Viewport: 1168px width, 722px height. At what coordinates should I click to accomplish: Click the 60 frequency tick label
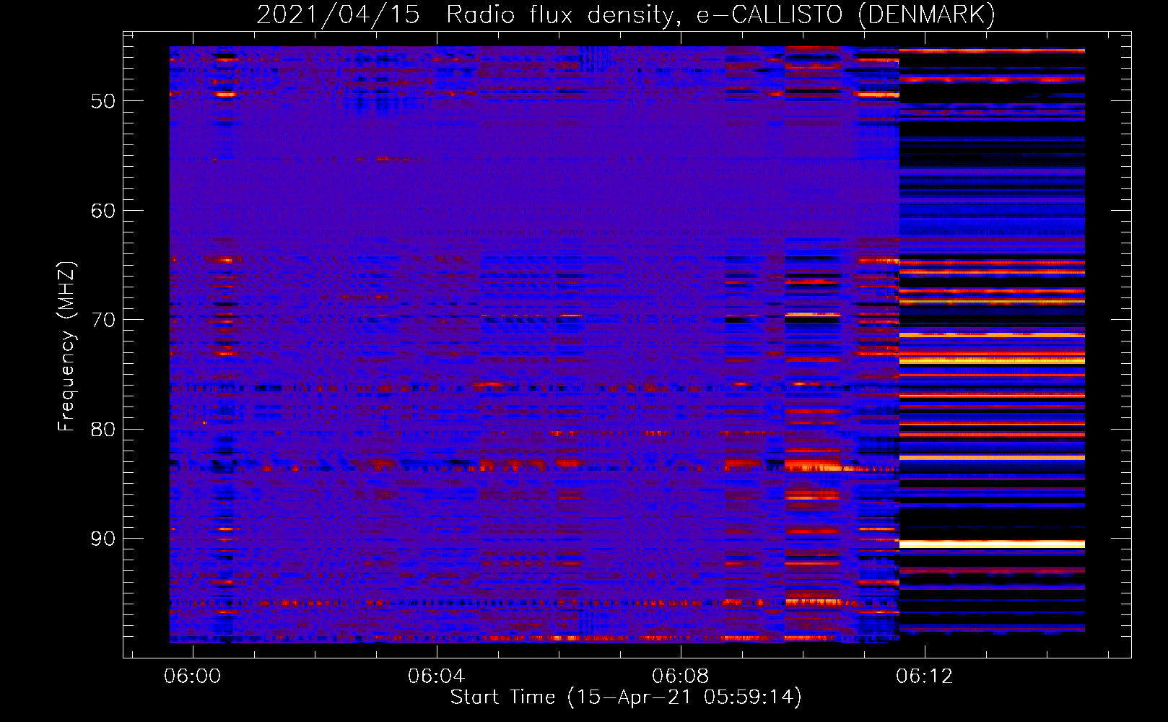point(103,211)
